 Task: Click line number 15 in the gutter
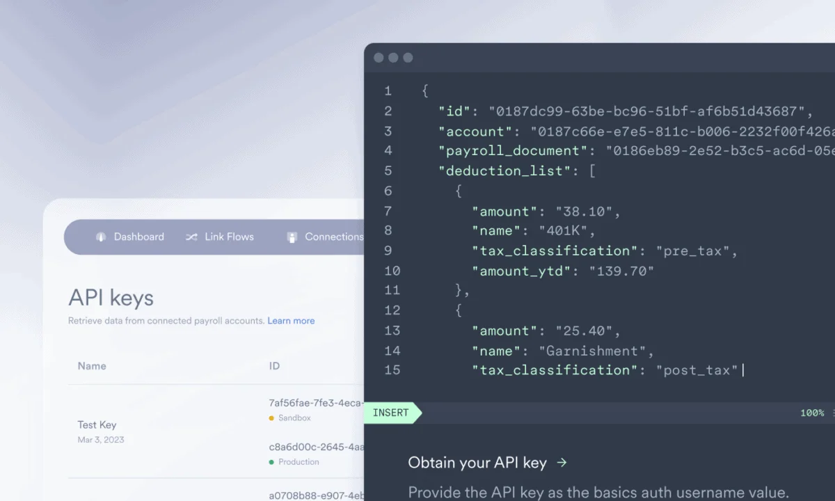pyautogui.click(x=392, y=371)
